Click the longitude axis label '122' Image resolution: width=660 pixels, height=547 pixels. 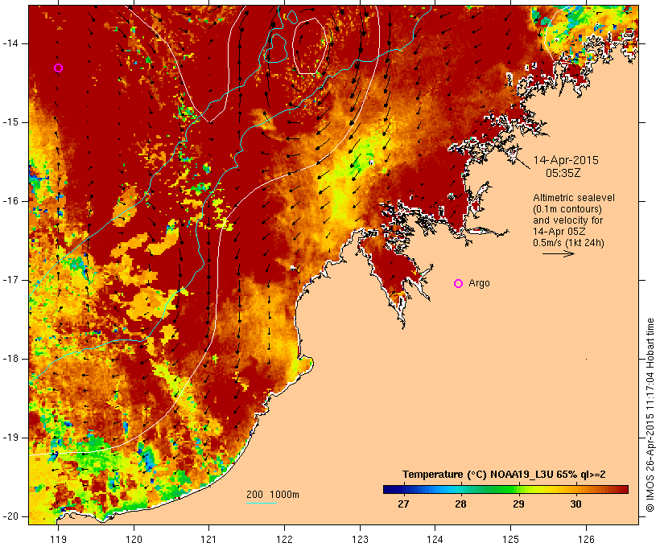[285, 539]
